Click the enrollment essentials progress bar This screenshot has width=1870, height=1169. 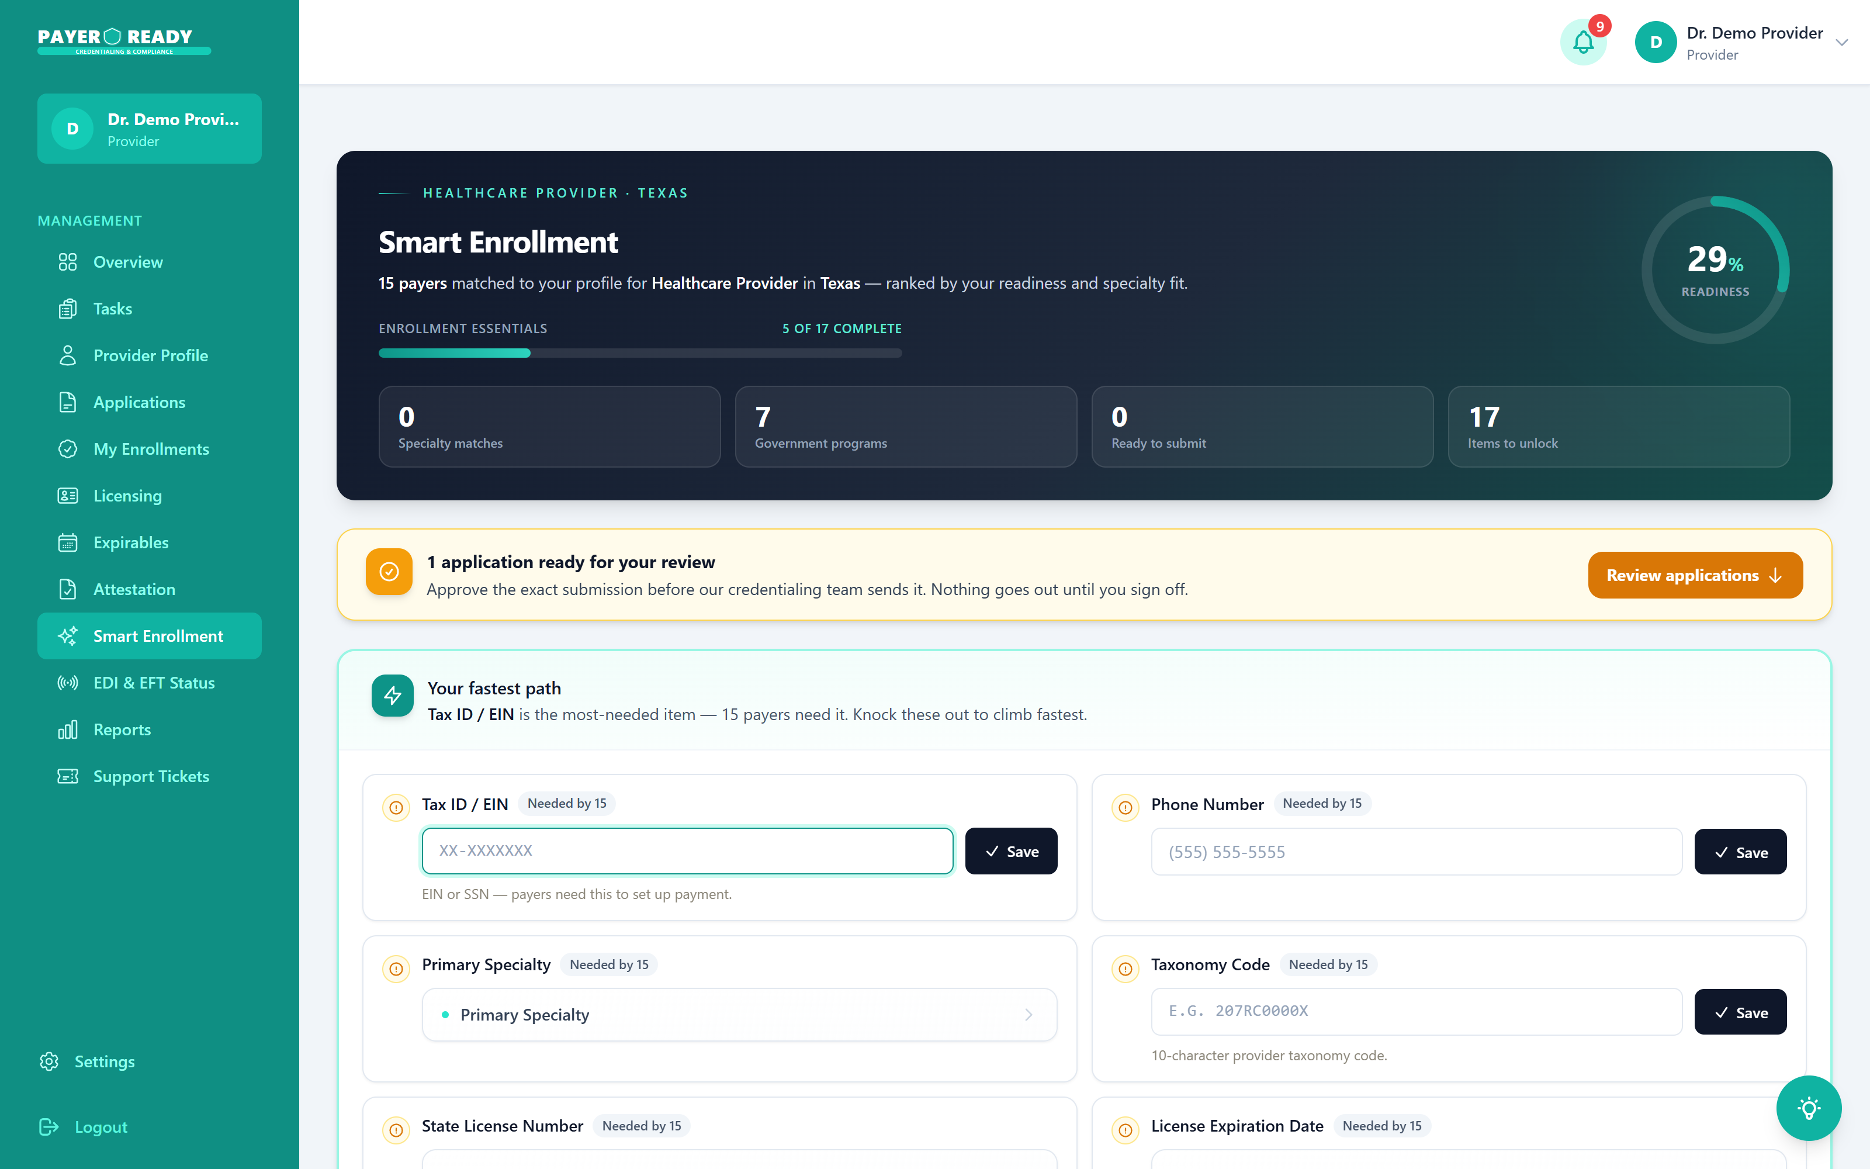point(640,353)
